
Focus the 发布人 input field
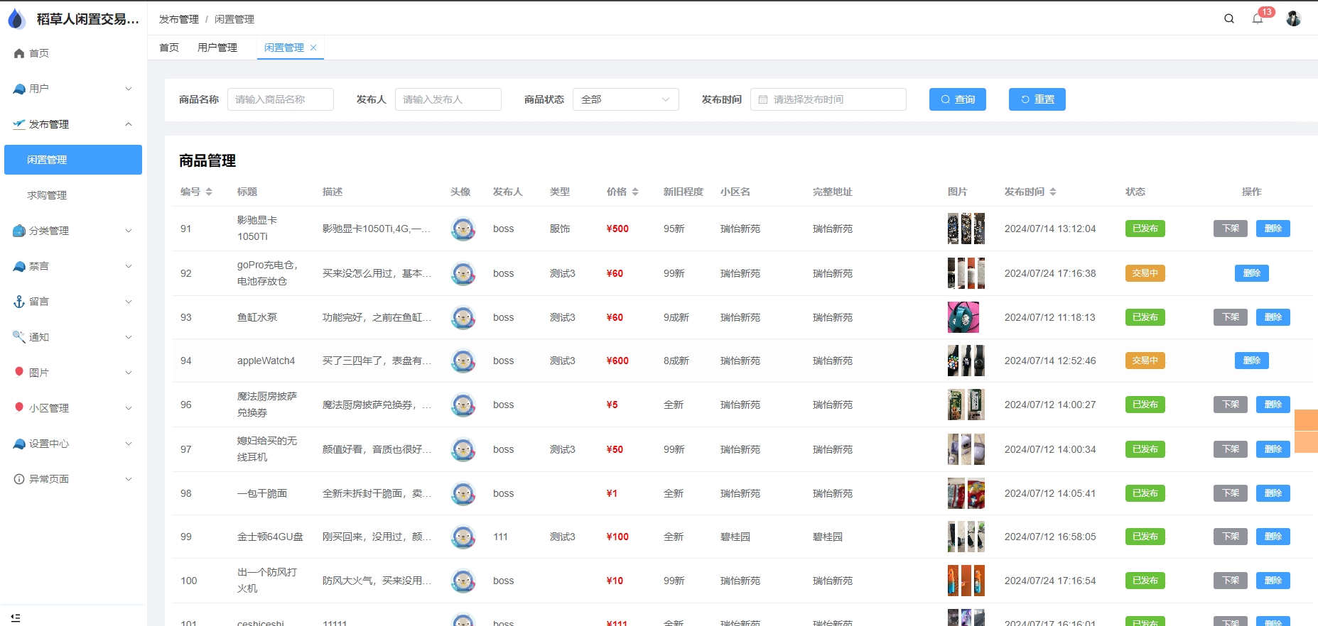448,99
